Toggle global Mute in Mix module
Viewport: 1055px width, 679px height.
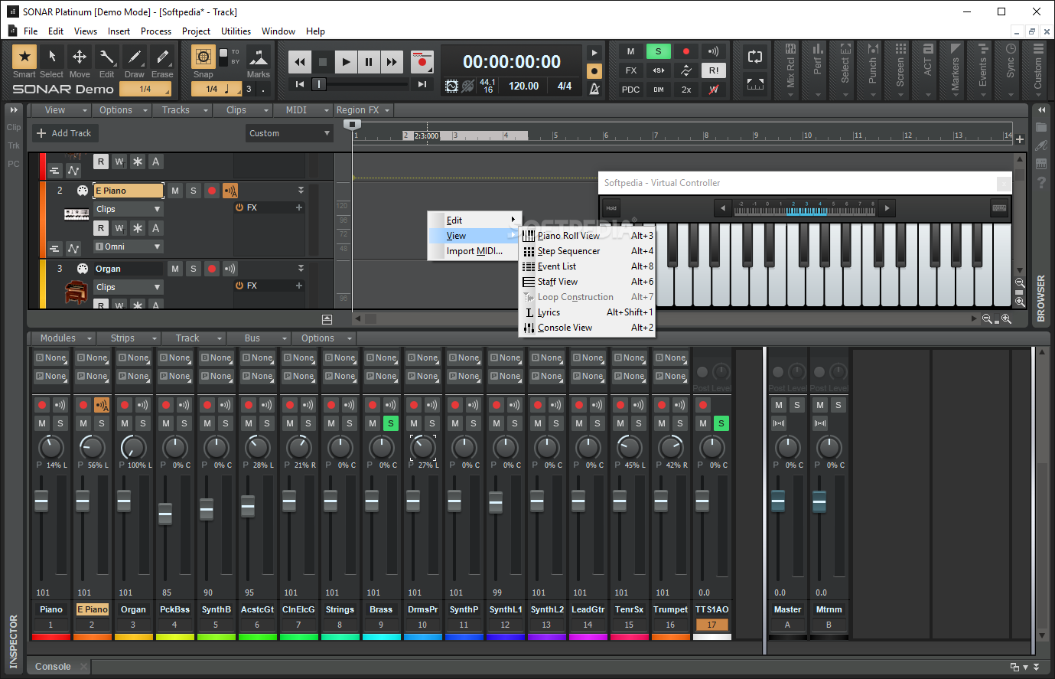click(631, 51)
